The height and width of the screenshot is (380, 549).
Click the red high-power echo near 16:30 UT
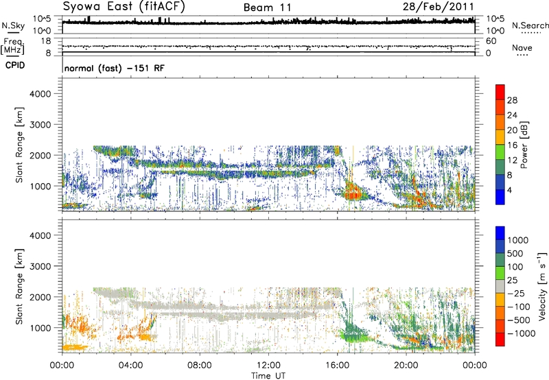tap(353, 193)
